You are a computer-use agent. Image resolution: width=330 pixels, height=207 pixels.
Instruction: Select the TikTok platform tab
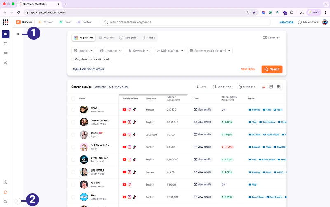click(x=149, y=38)
